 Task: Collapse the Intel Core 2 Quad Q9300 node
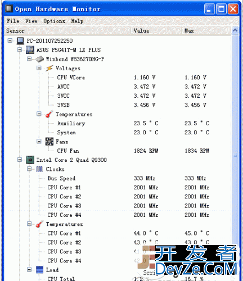click(x=20, y=160)
